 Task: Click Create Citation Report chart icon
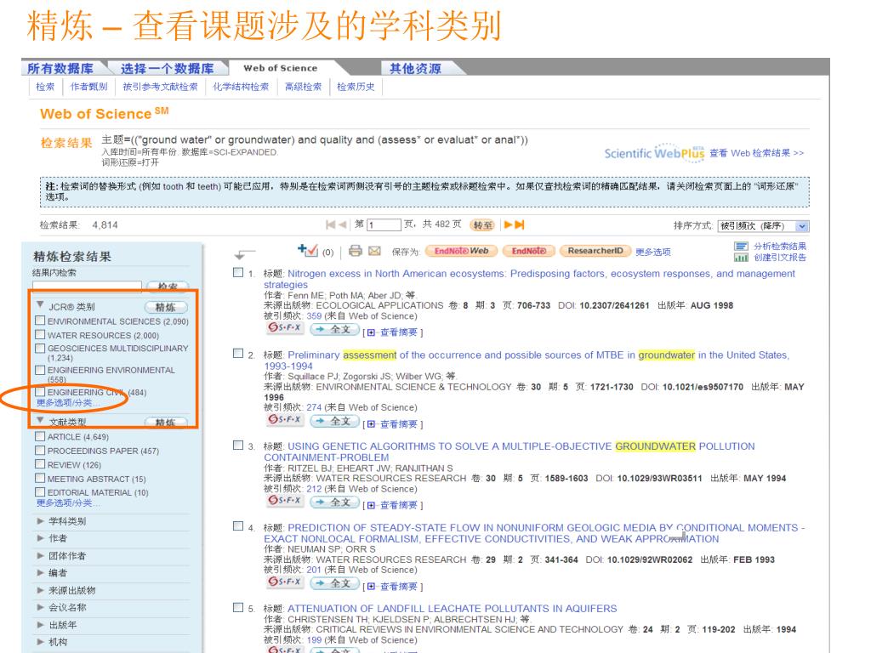click(x=741, y=258)
